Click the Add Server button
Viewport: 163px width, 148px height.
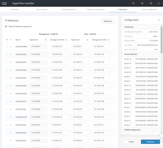pyautogui.click(x=108, y=21)
